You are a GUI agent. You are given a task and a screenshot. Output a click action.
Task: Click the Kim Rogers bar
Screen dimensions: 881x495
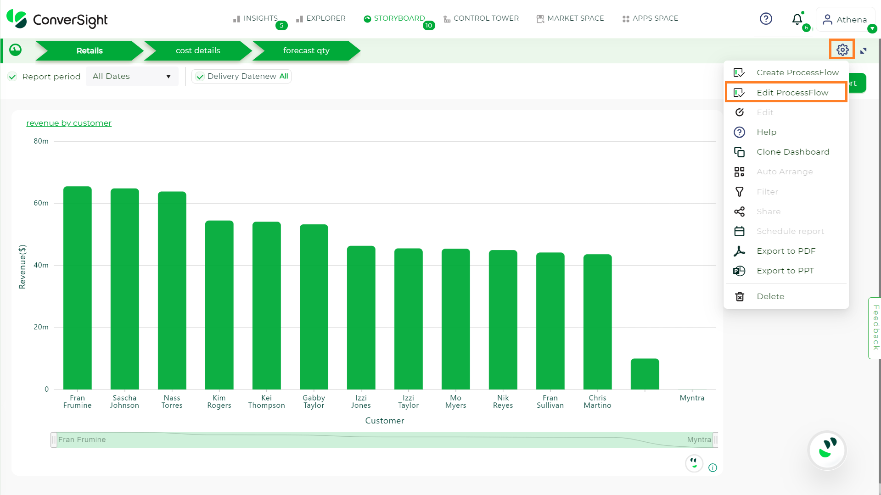(219, 305)
